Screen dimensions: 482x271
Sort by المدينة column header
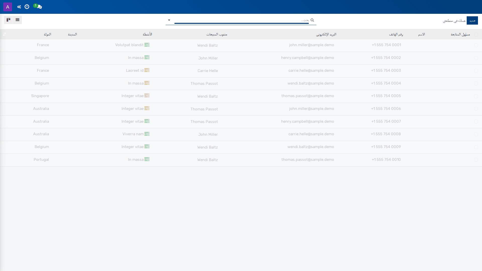pyautogui.click(x=73, y=34)
